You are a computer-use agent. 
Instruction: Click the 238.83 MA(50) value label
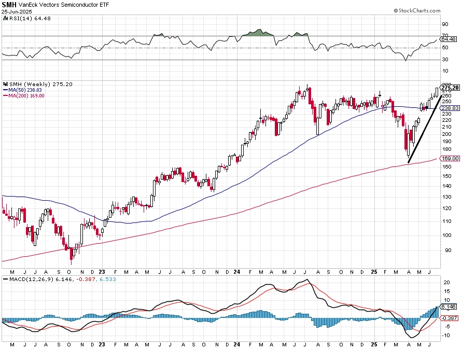(450, 108)
